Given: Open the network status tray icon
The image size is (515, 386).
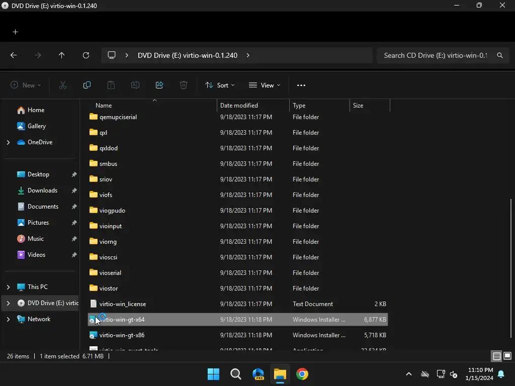Looking at the screenshot, I should pos(441,374).
